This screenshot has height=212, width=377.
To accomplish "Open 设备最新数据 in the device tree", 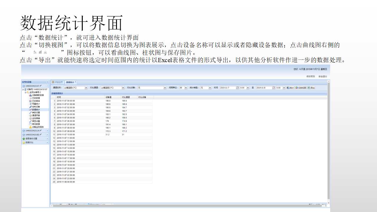I will 38,95.
